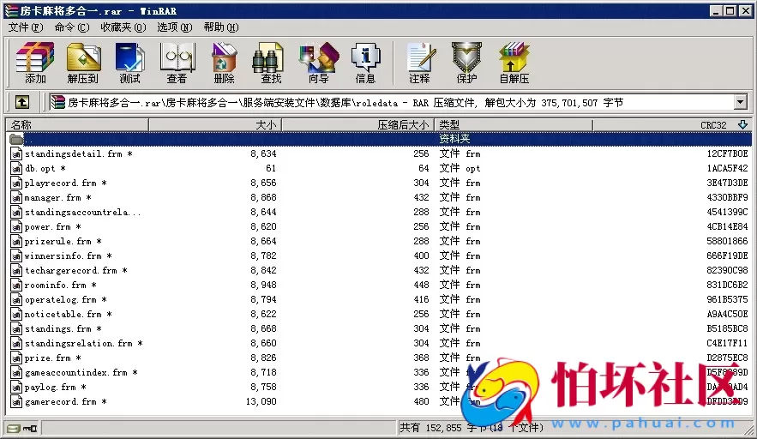This screenshot has height=439, width=757.
Task: Sort by Name (名称) column header
Action: 77,125
